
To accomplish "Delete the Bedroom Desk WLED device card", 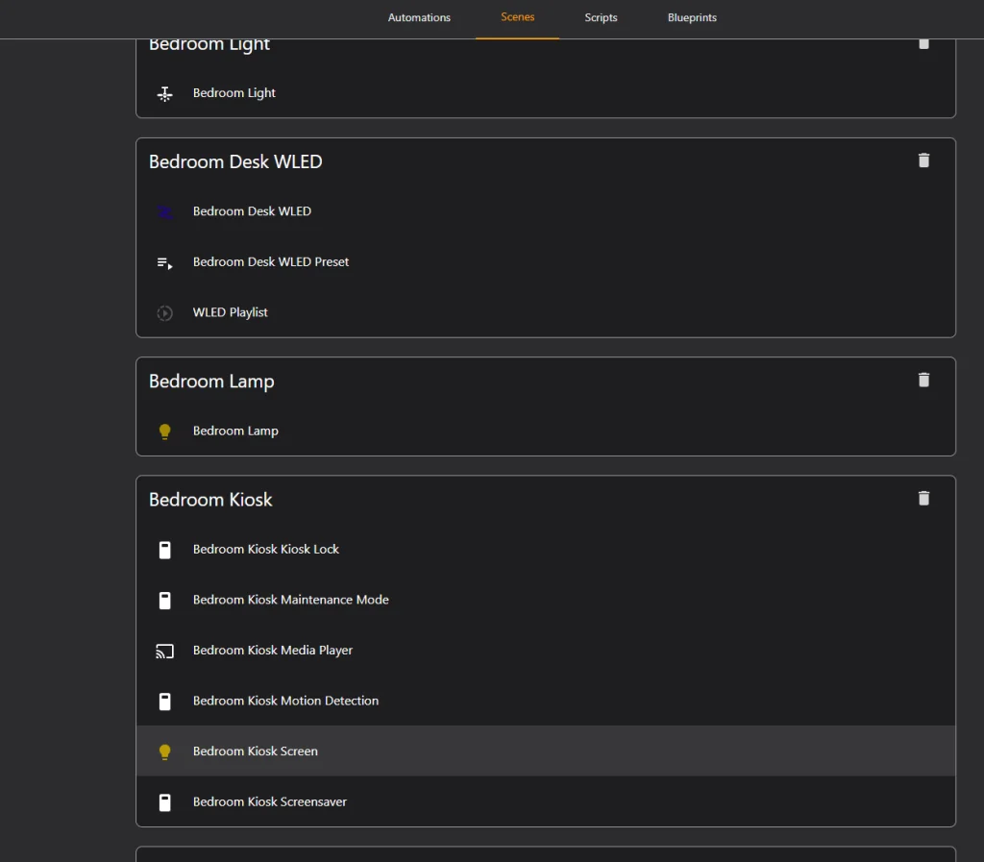I will (x=923, y=160).
